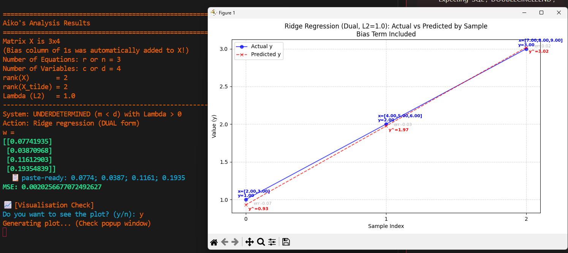Save the figure with disk icon
Screen dimensions: 568x253
286,242
